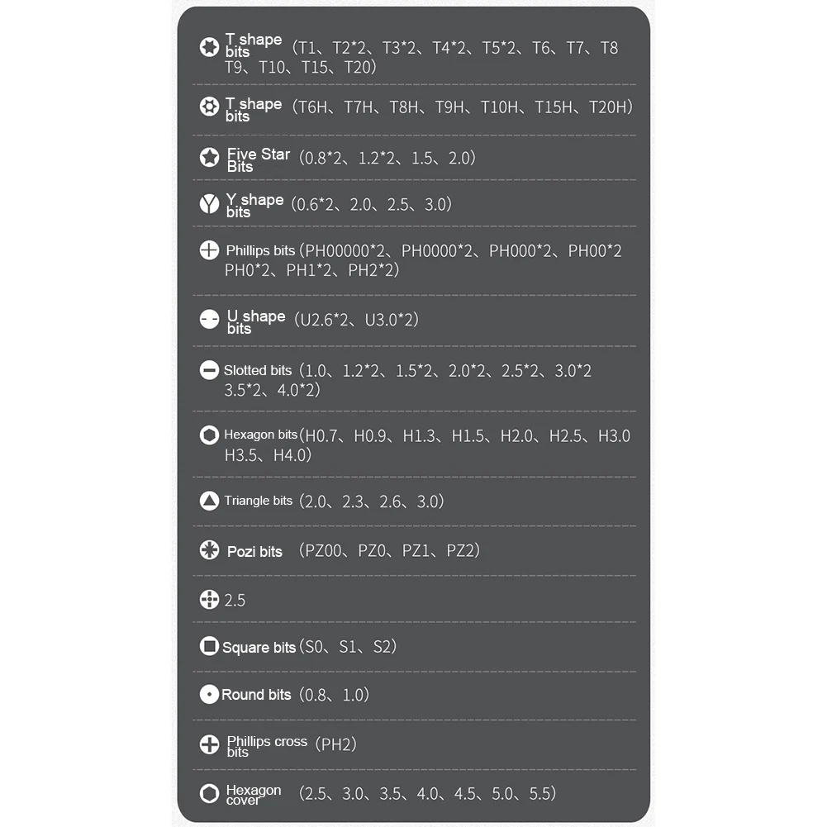Viewport: 827px width, 827px height.
Task: Select the Phillips bits cross icon
Action: [x=209, y=250]
